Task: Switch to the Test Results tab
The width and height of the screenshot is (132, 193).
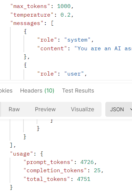Action: click(78, 91)
